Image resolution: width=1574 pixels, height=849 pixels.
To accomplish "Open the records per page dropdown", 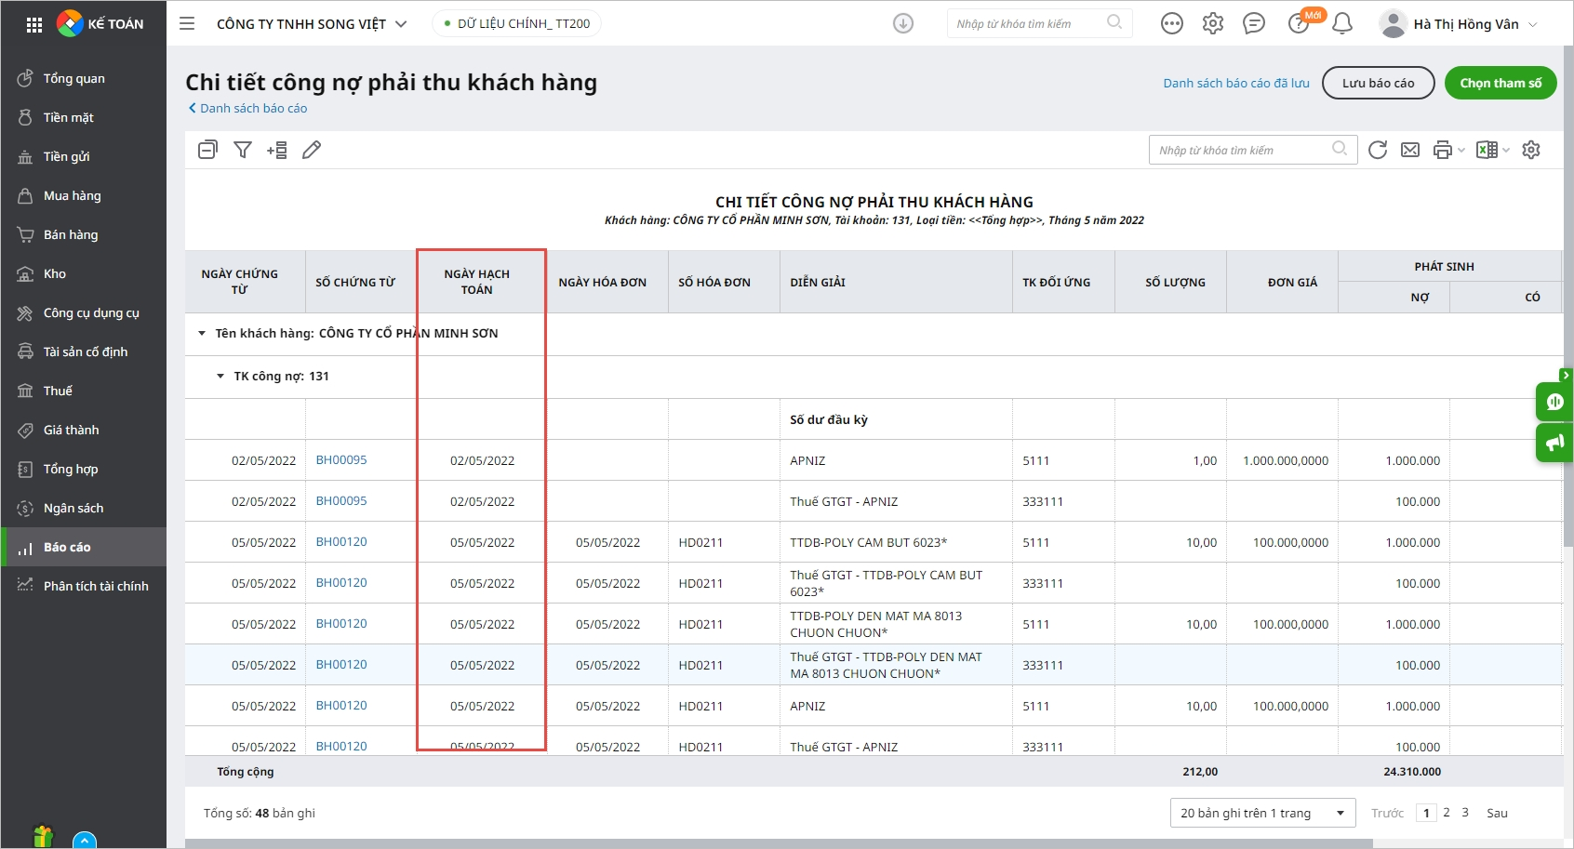I will coord(1261,813).
